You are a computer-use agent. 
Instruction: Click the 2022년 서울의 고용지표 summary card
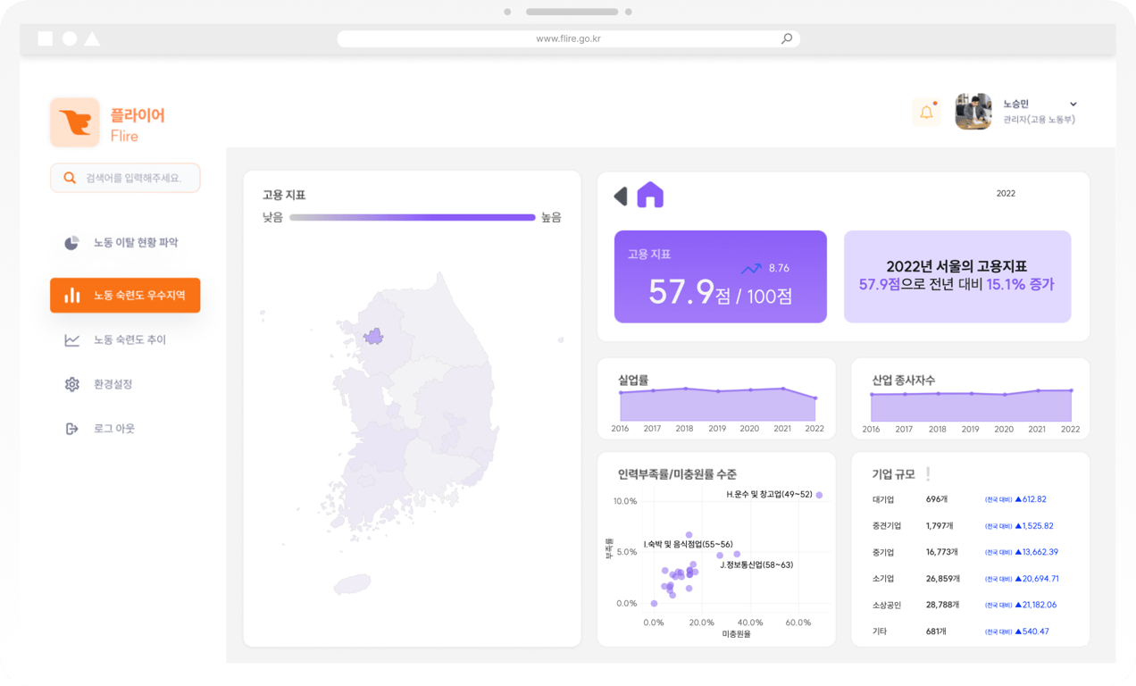957,277
